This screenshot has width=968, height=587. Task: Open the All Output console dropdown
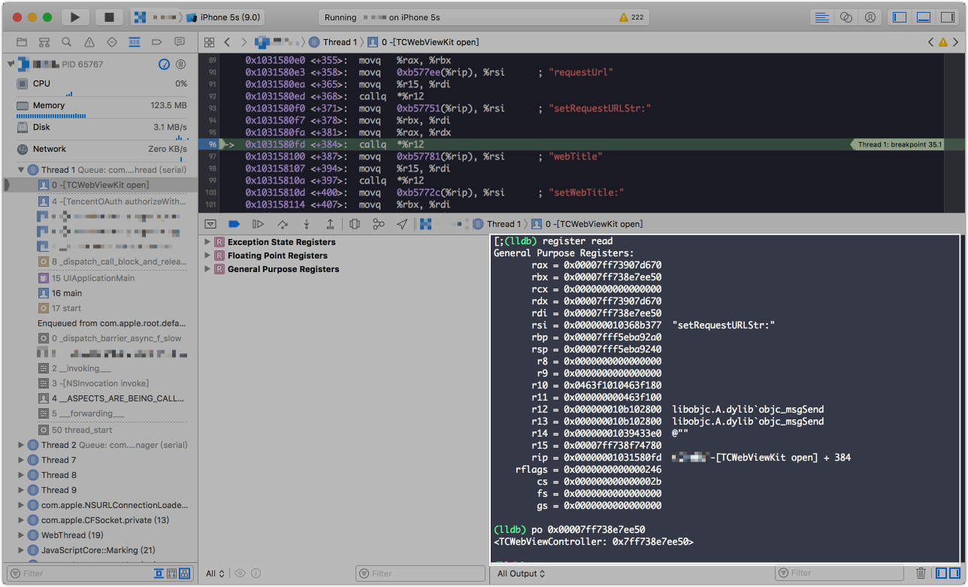tap(519, 573)
